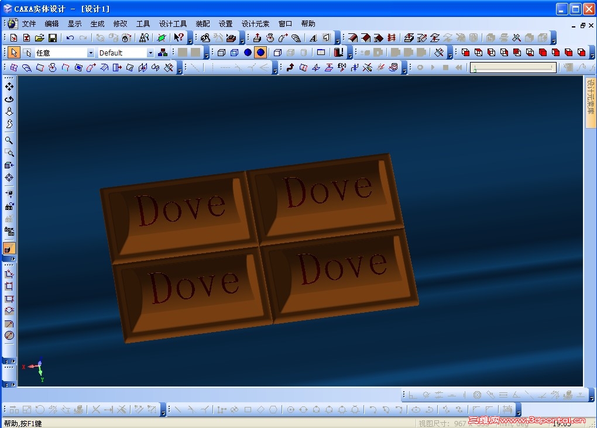Screen dimensions: 597x428
Task: Select the box-selection arrow tool
Action: click(27, 53)
